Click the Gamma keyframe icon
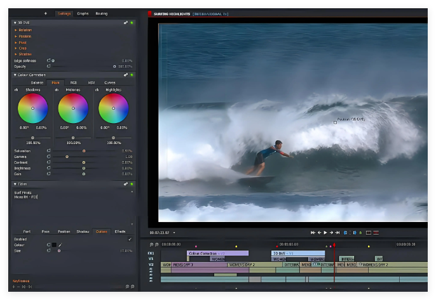The image size is (436, 300). pos(49,157)
